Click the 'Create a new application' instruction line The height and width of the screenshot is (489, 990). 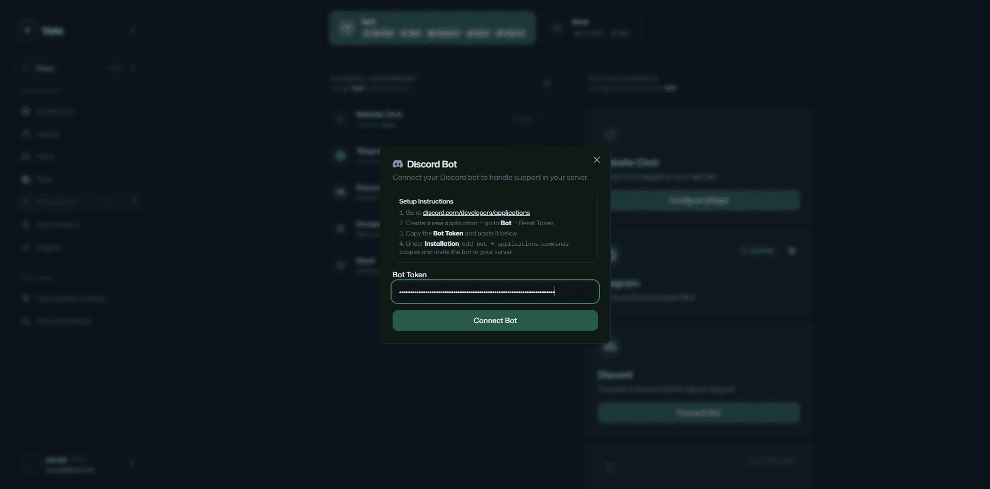(476, 223)
